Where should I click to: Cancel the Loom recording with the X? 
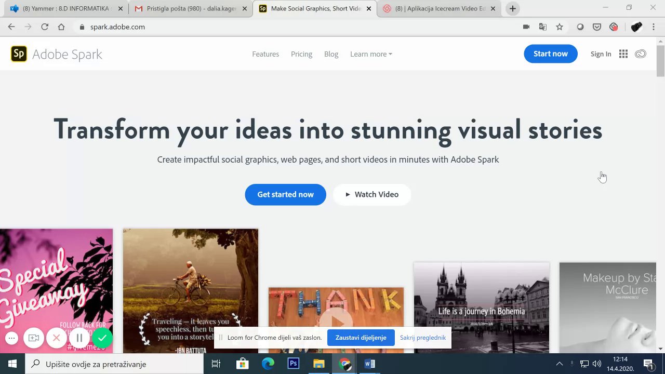(57, 338)
